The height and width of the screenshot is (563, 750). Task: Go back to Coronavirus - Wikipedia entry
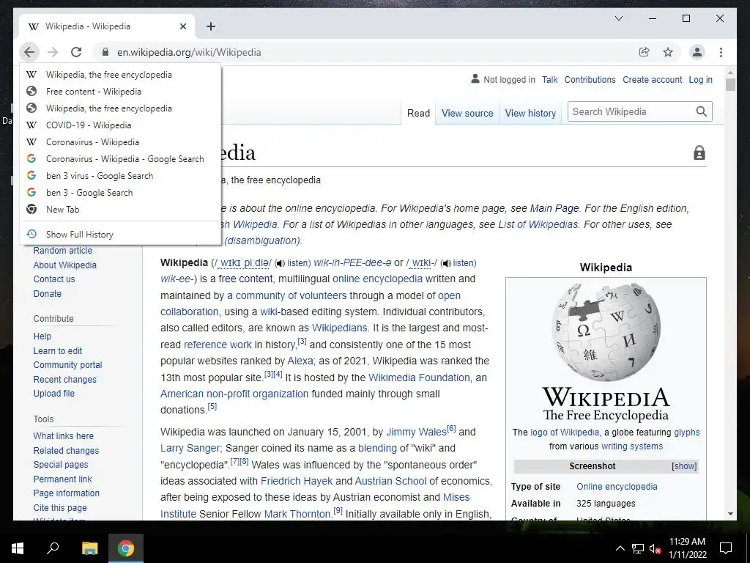(x=121, y=141)
